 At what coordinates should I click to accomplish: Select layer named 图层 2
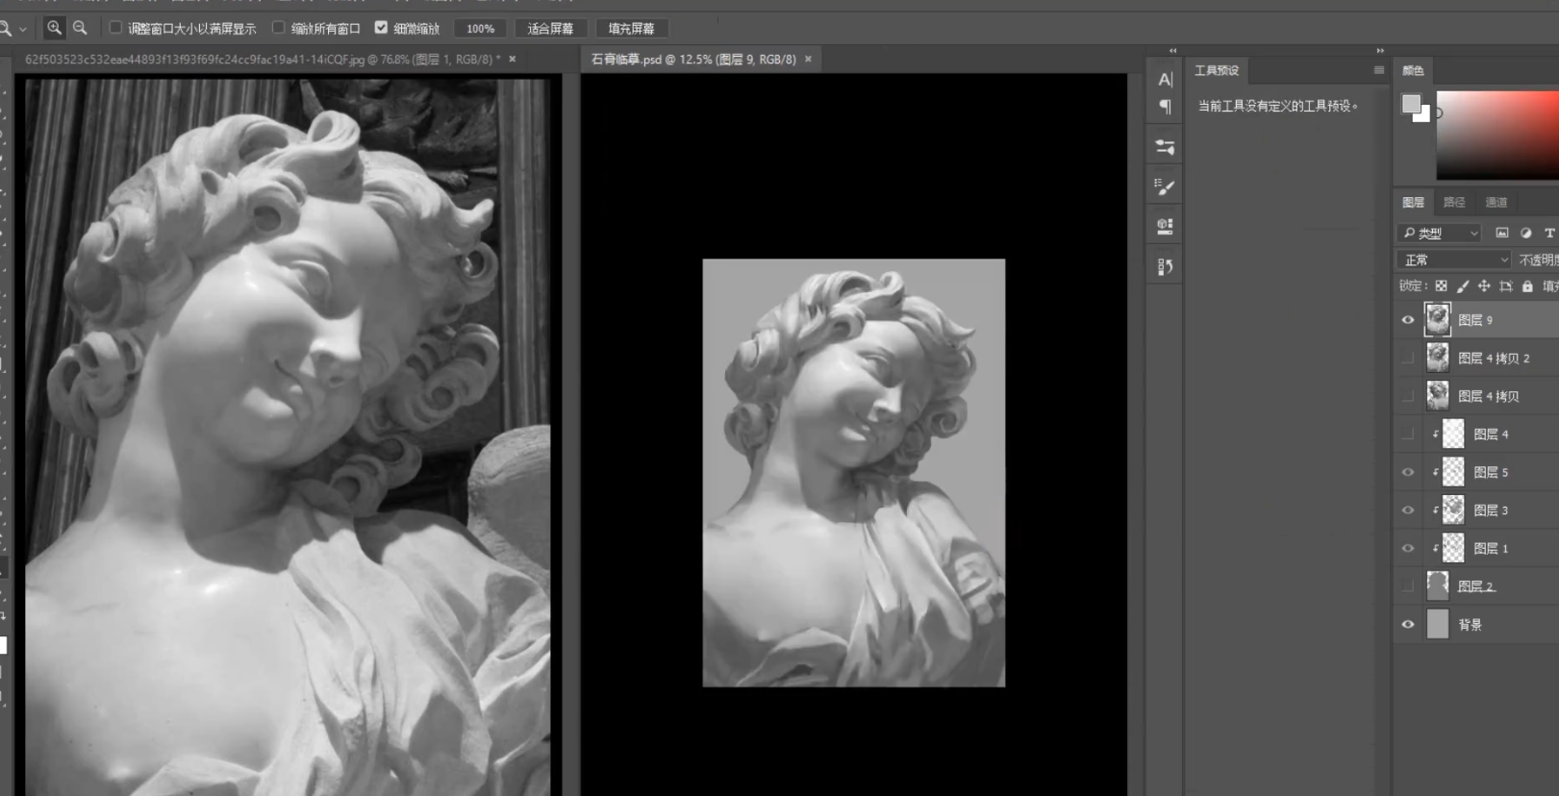point(1475,585)
